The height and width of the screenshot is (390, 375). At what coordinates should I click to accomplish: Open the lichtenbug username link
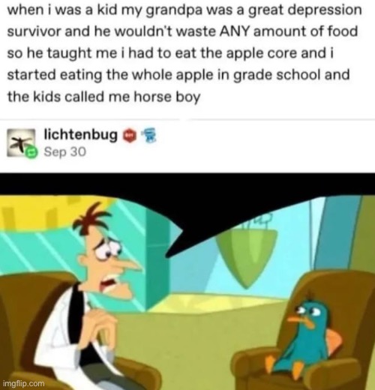tap(80, 135)
